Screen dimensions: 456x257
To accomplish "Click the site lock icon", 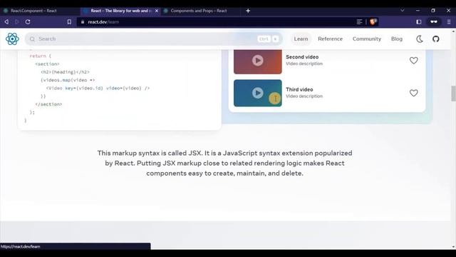I will (x=83, y=22).
